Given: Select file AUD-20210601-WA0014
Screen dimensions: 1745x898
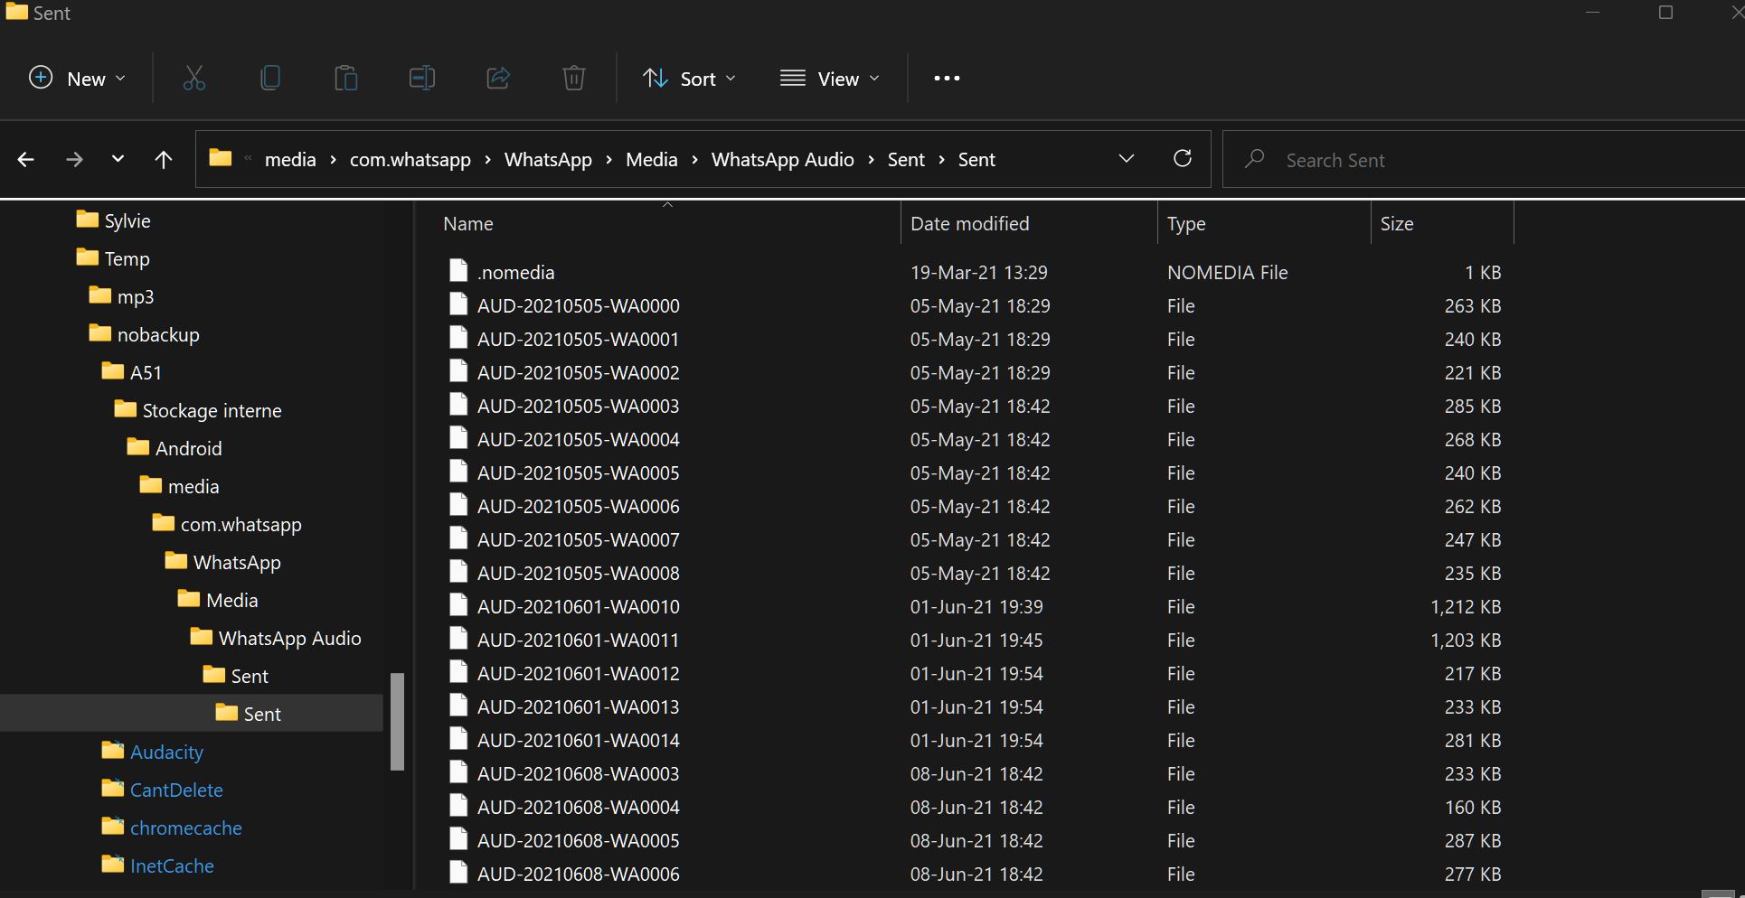Looking at the screenshot, I should coord(579,741).
